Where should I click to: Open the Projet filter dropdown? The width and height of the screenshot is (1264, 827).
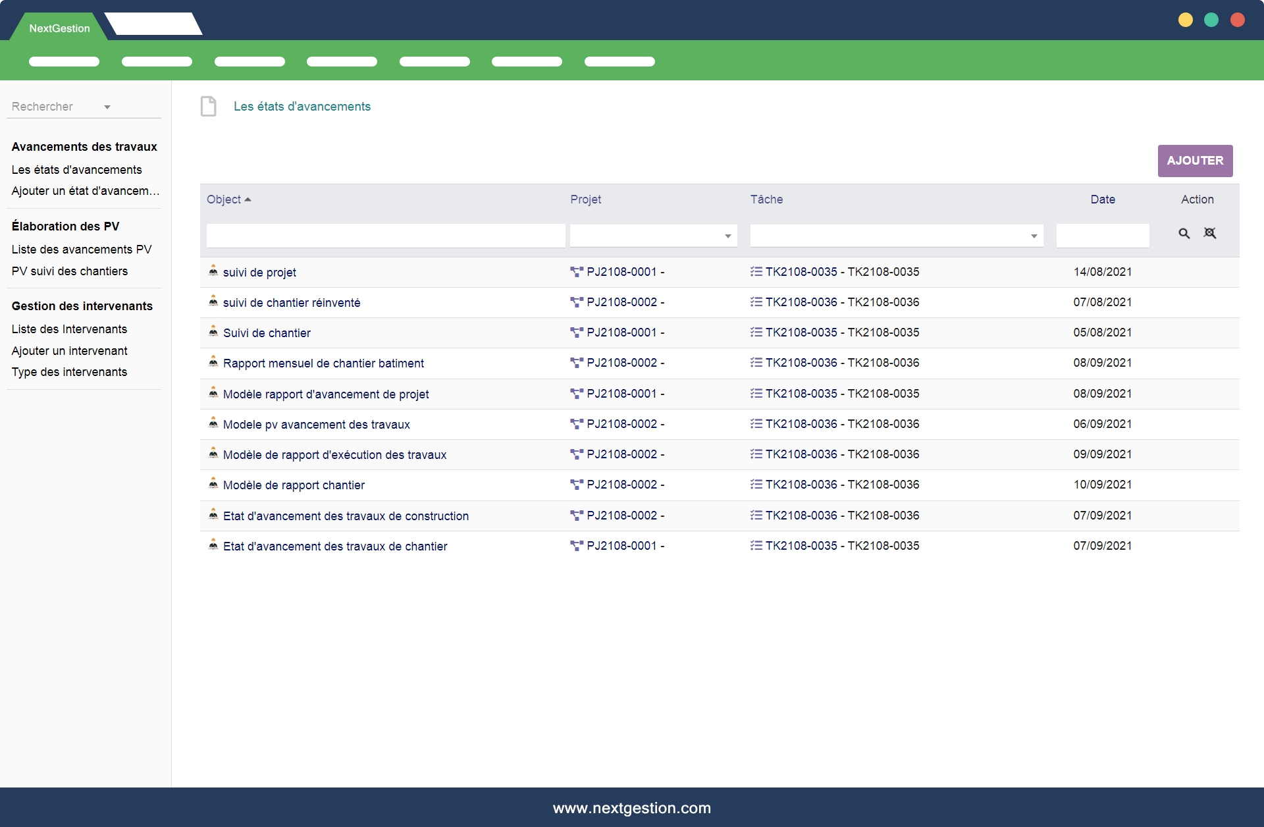pyautogui.click(x=727, y=236)
